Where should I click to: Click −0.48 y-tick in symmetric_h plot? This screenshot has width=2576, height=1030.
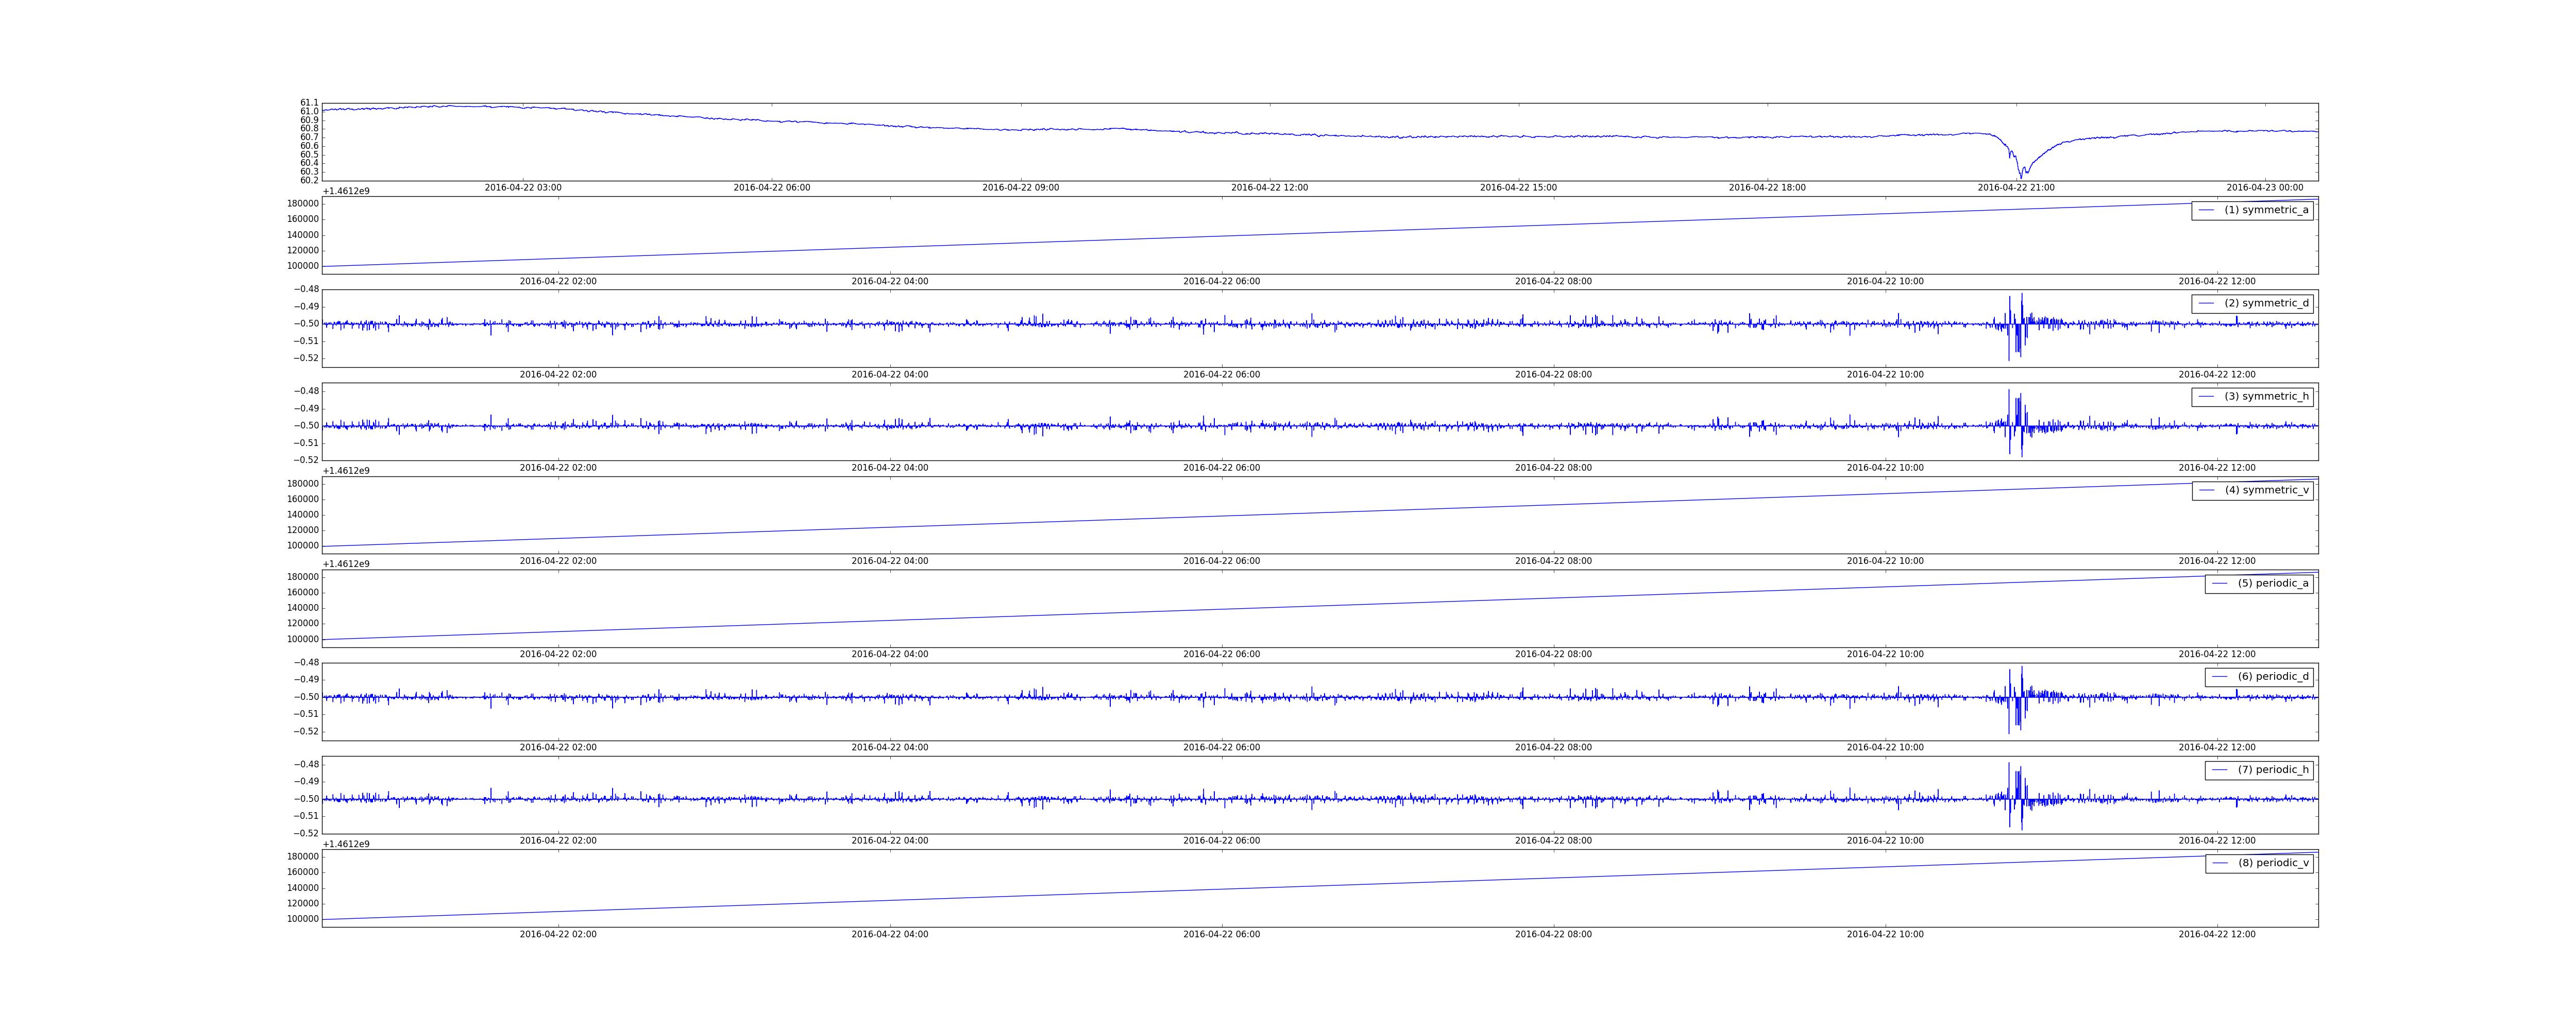306,391
